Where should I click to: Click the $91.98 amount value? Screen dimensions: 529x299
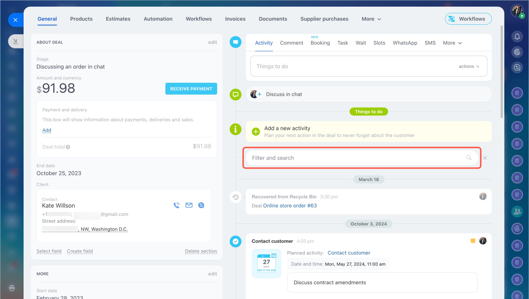click(56, 89)
